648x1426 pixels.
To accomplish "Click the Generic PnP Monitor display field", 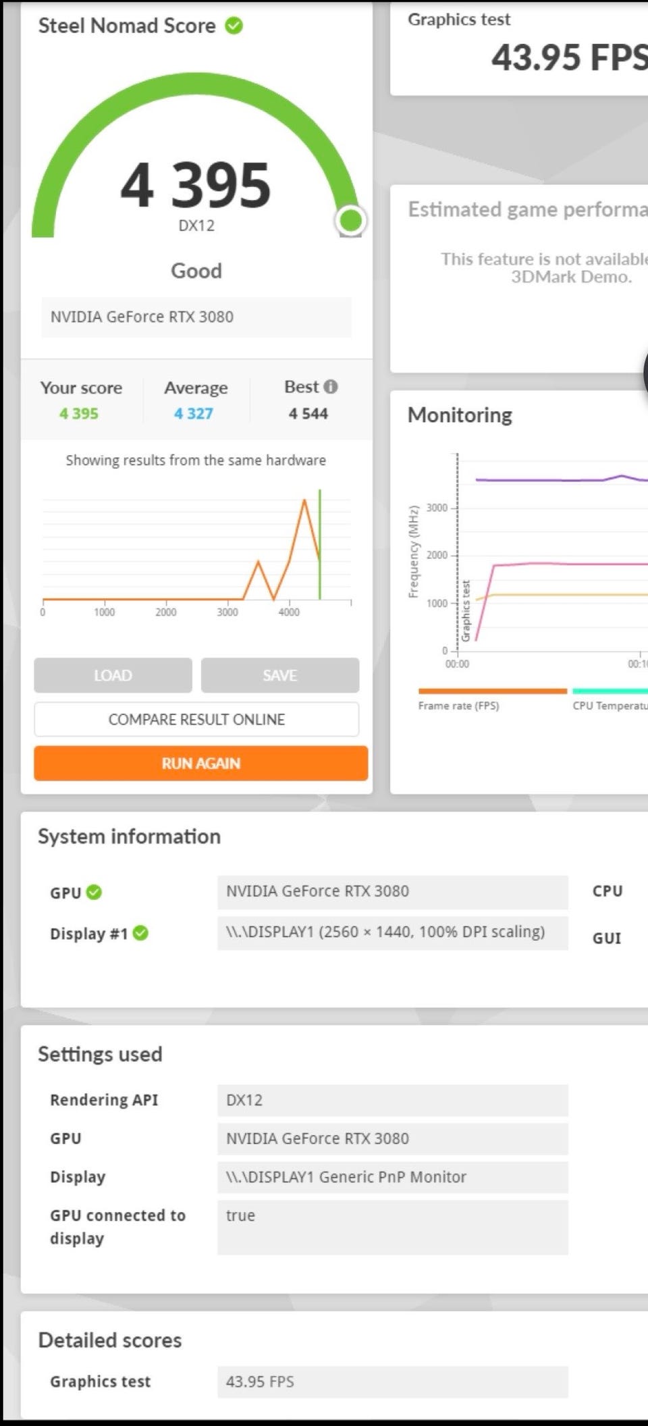I will tap(393, 1177).
